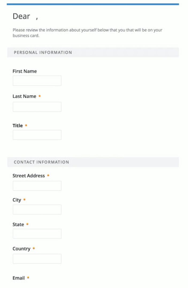Click the Personal Information section header

pyautogui.click(x=93, y=53)
